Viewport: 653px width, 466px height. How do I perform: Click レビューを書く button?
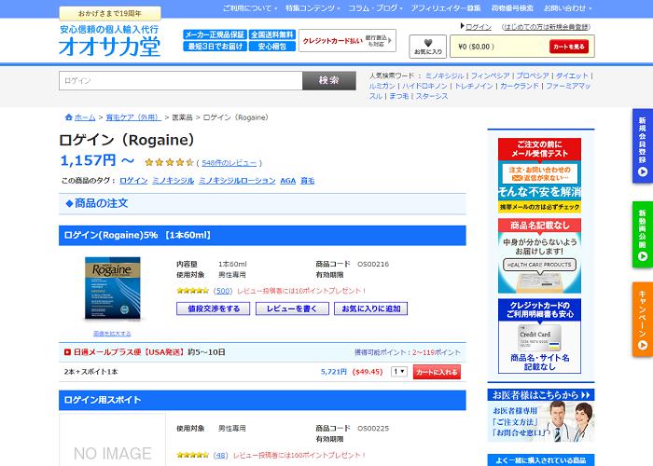point(292,308)
